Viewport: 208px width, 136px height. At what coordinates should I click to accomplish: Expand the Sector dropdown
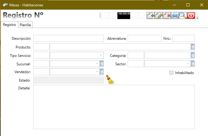point(188,64)
